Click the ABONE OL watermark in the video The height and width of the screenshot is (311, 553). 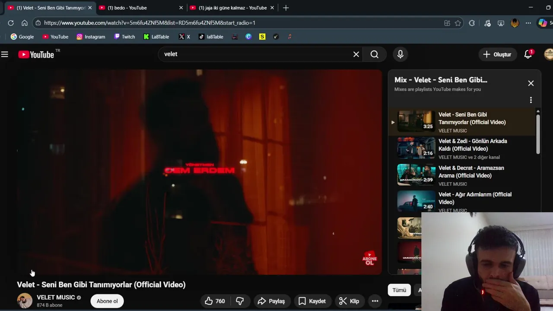(x=369, y=258)
